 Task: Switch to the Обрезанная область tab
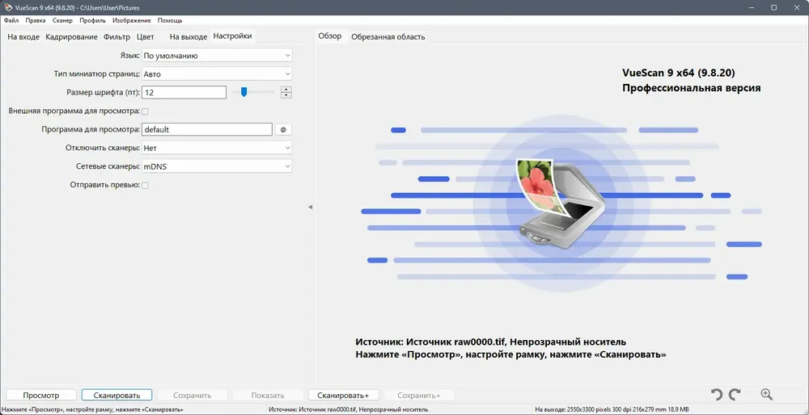[388, 37]
